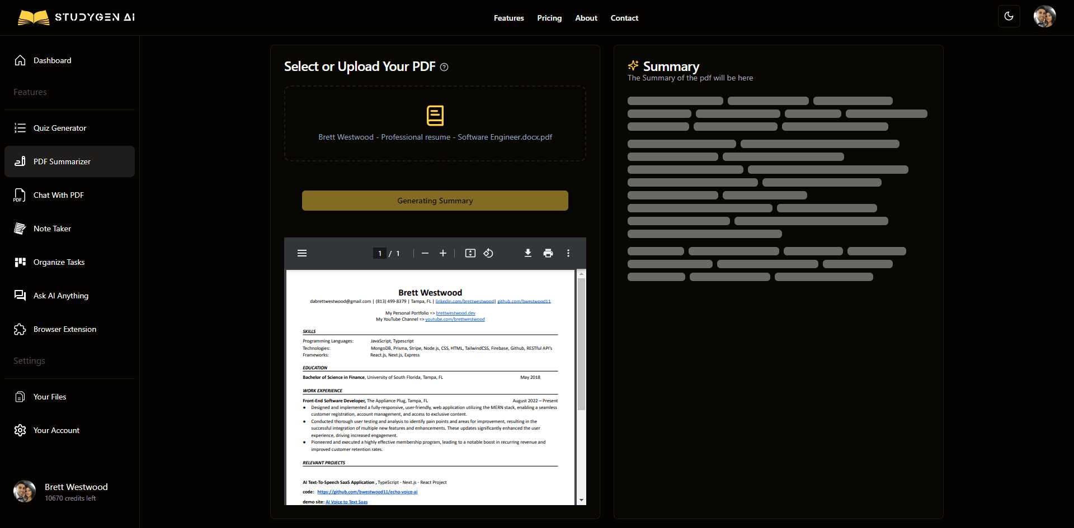The height and width of the screenshot is (528, 1074).
Task: Download the PDF file
Action: pyautogui.click(x=527, y=254)
